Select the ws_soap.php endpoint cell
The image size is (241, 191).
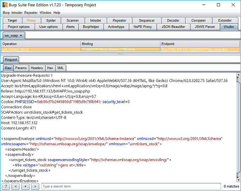200,49
